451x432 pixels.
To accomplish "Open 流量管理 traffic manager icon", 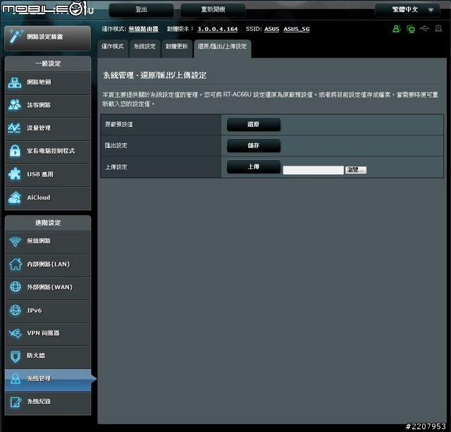I will [x=15, y=128].
